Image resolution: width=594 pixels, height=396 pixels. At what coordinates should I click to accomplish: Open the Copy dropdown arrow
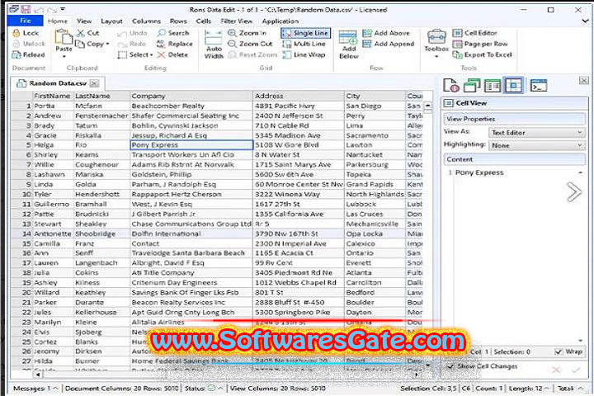coord(107,44)
